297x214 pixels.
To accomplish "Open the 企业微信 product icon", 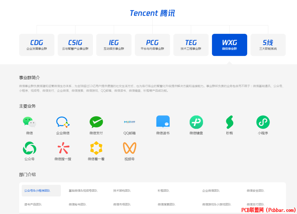I will (x=63, y=122).
